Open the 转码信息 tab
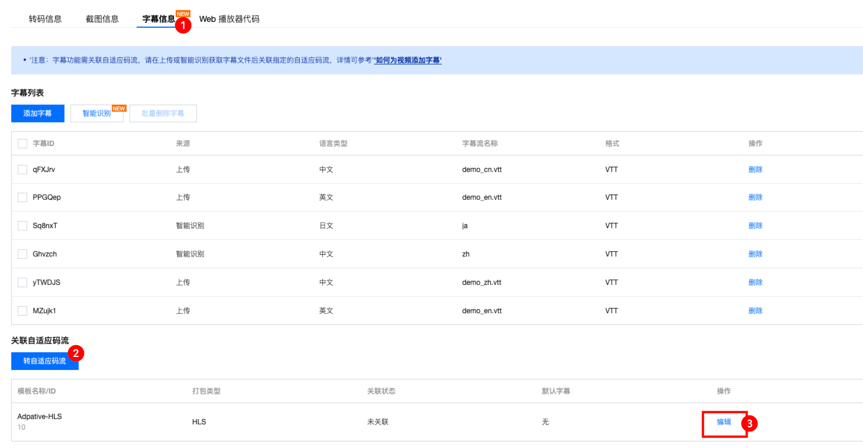 point(45,19)
